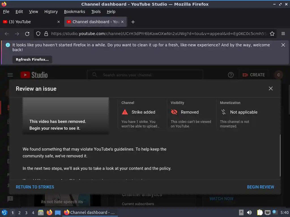The image size is (290, 217).
Task: Switch to workspace 2
Action: click(20, 213)
